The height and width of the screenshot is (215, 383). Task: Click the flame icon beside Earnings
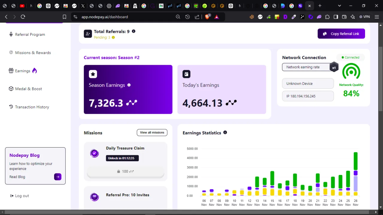pos(34,71)
